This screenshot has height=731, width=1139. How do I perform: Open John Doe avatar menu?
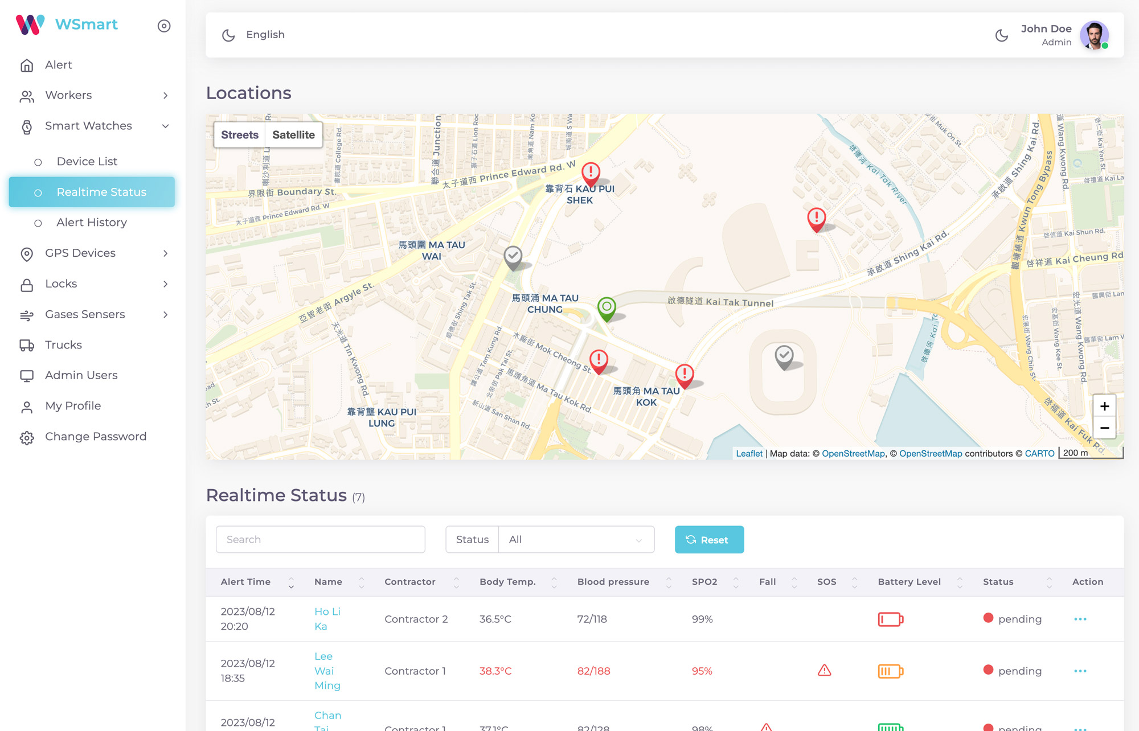tap(1094, 35)
